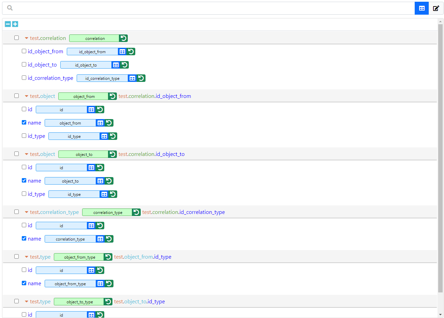
Task: Uncheck the name checkbox under object_from section
Action: tap(24, 122)
